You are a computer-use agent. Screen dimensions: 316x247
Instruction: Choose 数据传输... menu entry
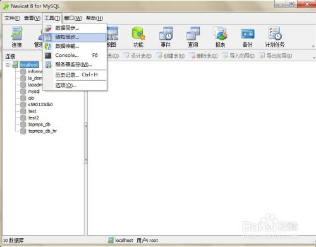click(75, 46)
